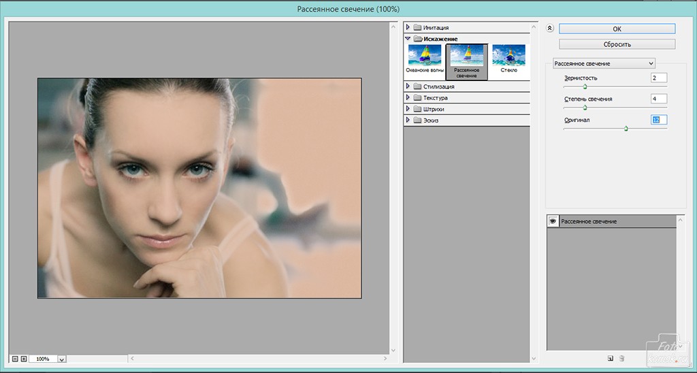Click the Сбросить button
The width and height of the screenshot is (697, 373).
coord(617,44)
